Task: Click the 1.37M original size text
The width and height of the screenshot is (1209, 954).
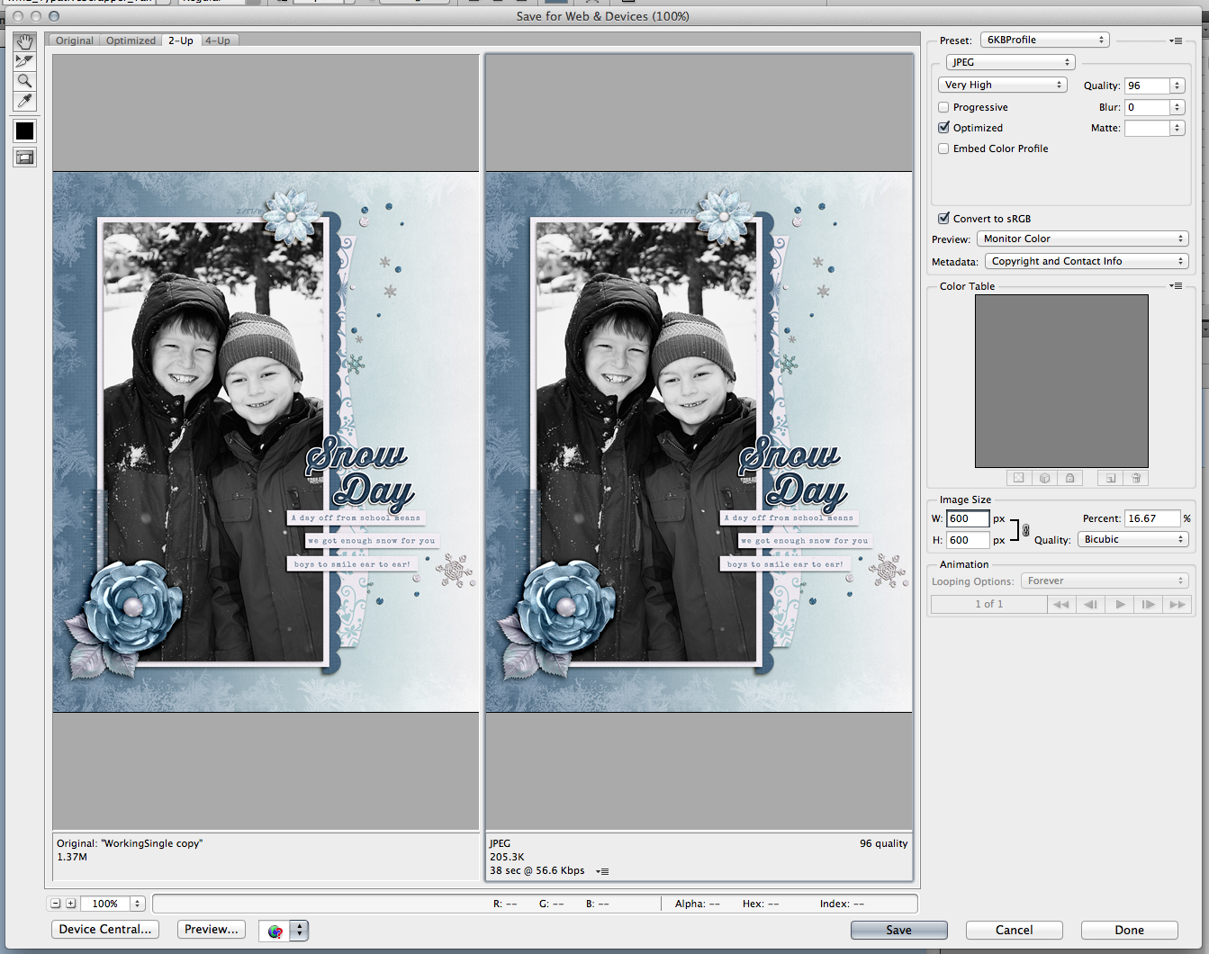Action: (72, 857)
